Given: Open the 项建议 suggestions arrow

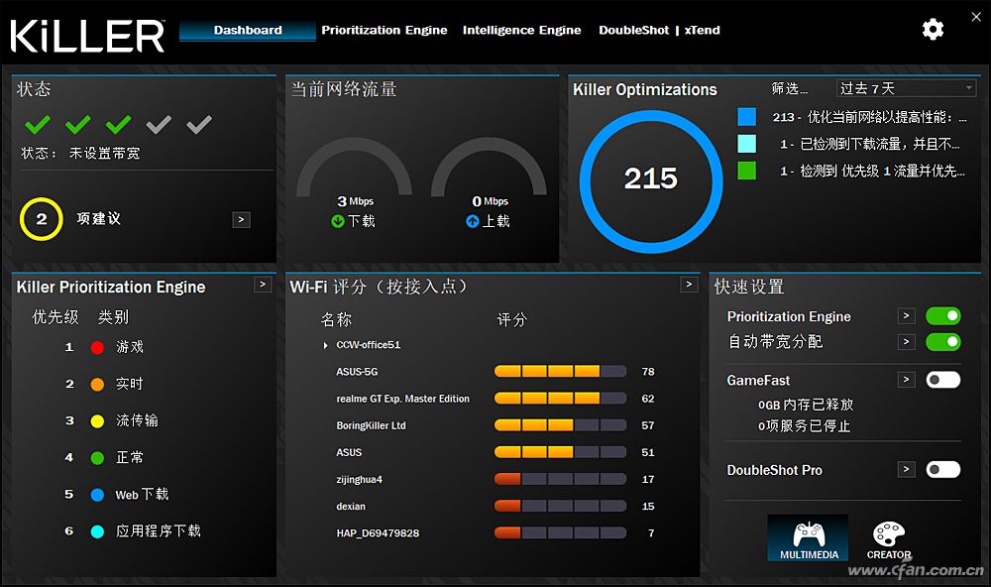Looking at the screenshot, I should 242,219.
